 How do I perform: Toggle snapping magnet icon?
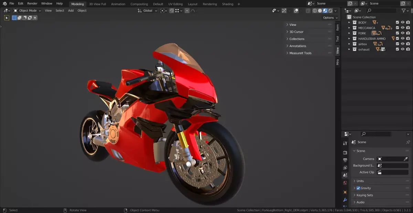point(171,11)
